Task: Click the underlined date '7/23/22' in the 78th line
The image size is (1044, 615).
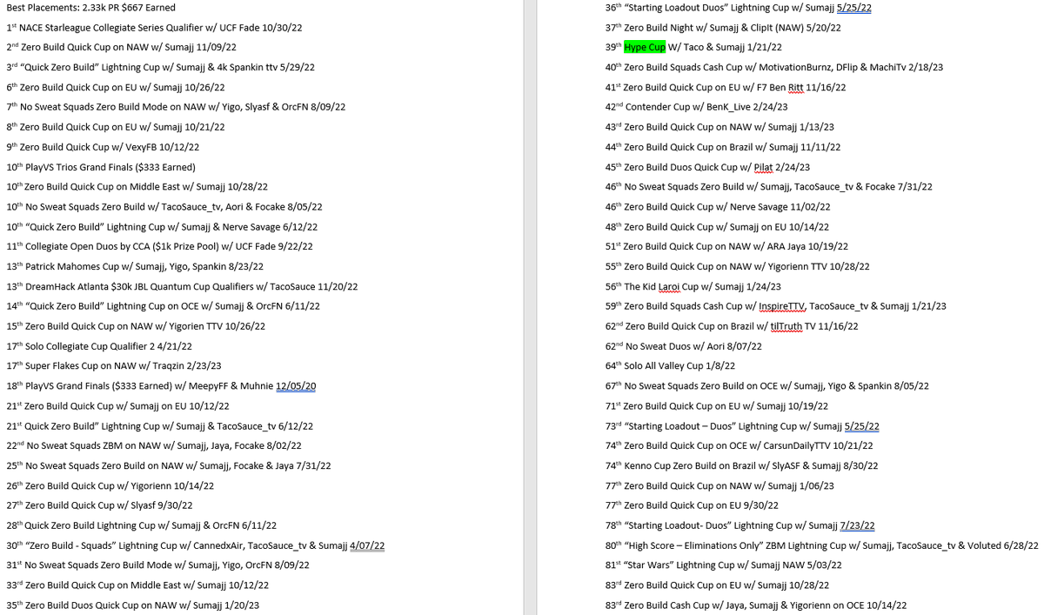Action: click(x=858, y=526)
